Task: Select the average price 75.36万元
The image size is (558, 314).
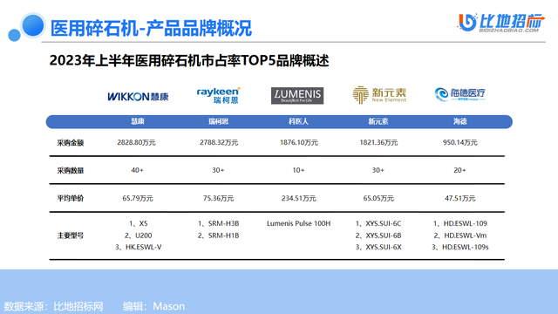Action: click(x=219, y=198)
